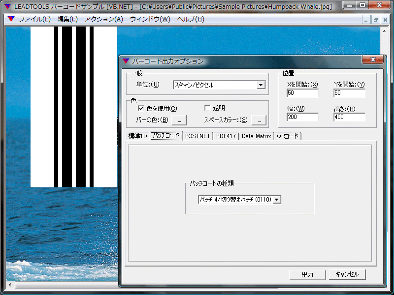Image resolution: width=394 pixels, height=295 pixels.
Task: Open the バーの色 color picker
Action: (179, 119)
